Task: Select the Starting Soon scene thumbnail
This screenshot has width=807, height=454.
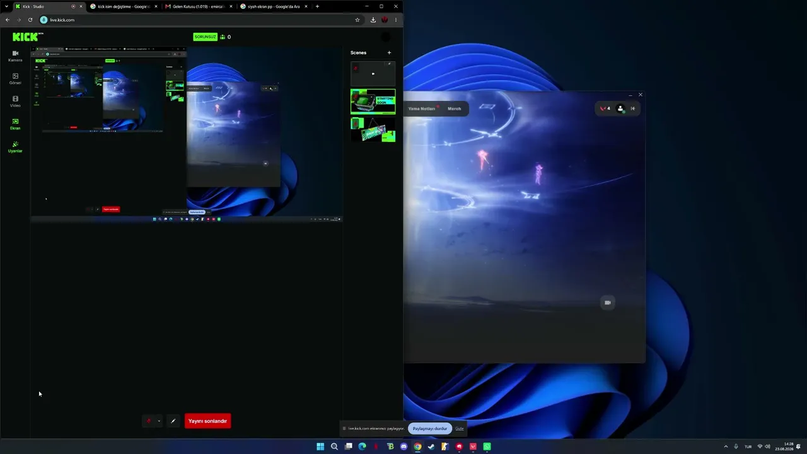Action: coord(373,102)
